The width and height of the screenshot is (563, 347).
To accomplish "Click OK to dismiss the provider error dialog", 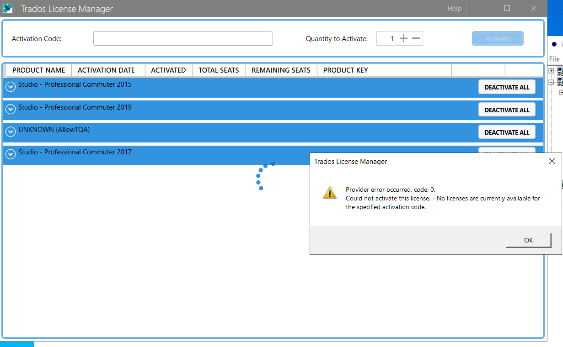I will pyautogui.click(x=528, y=240).
